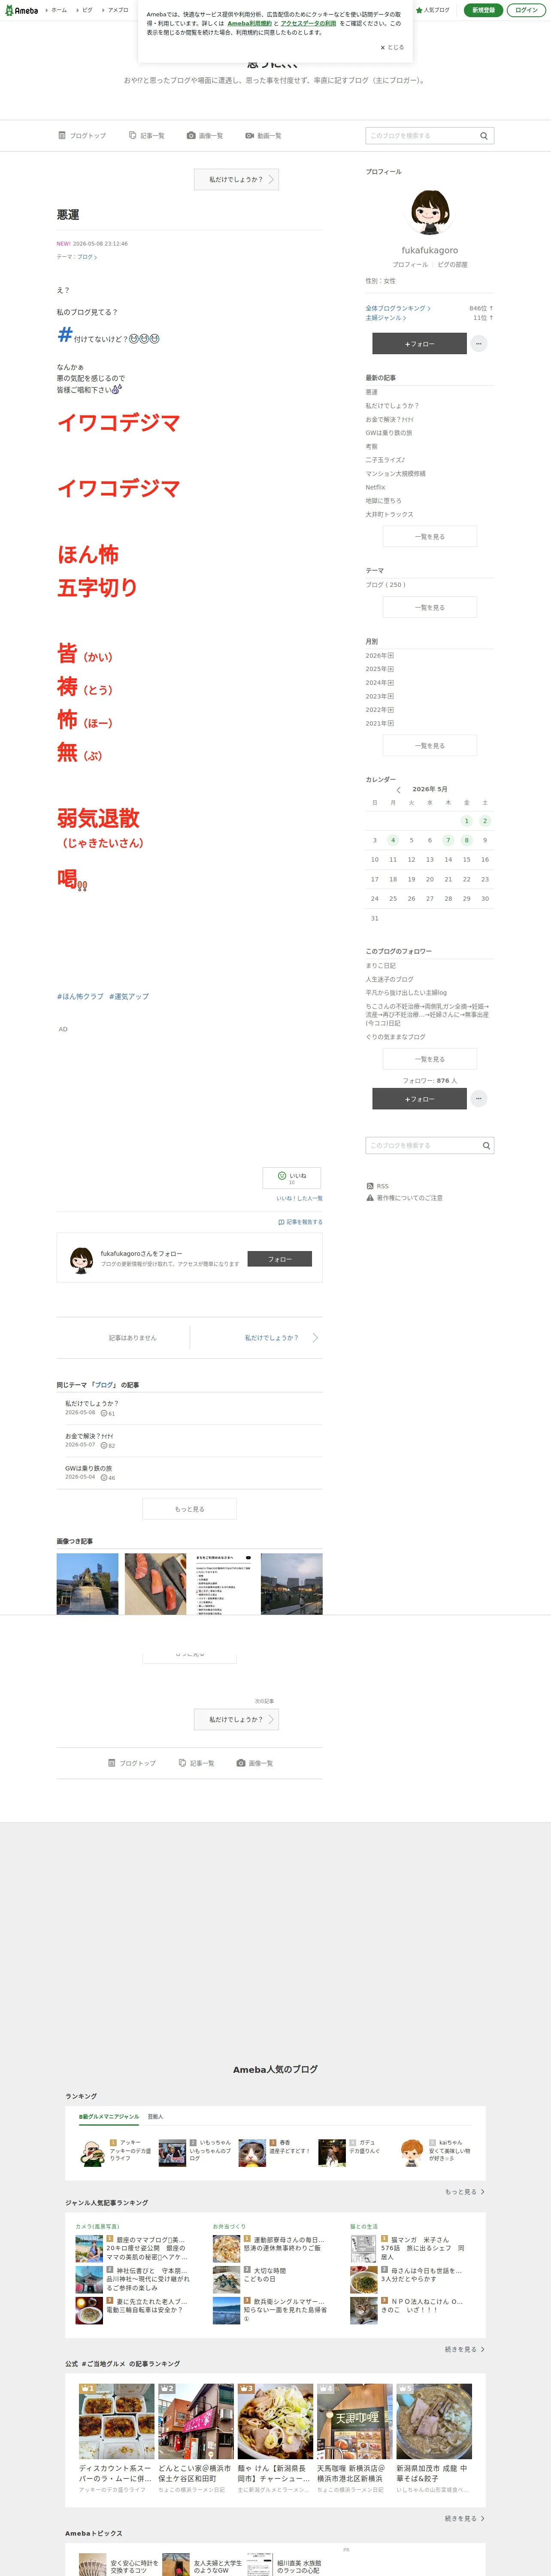Click the 主婦ジャンル ranking link
Screen dimensions: 551x2576
tap(385, 318)
